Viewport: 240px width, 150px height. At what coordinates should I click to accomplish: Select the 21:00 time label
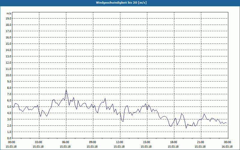[201, 142]
